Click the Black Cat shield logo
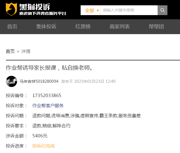 pyautogui.click(x=11, y=9)
